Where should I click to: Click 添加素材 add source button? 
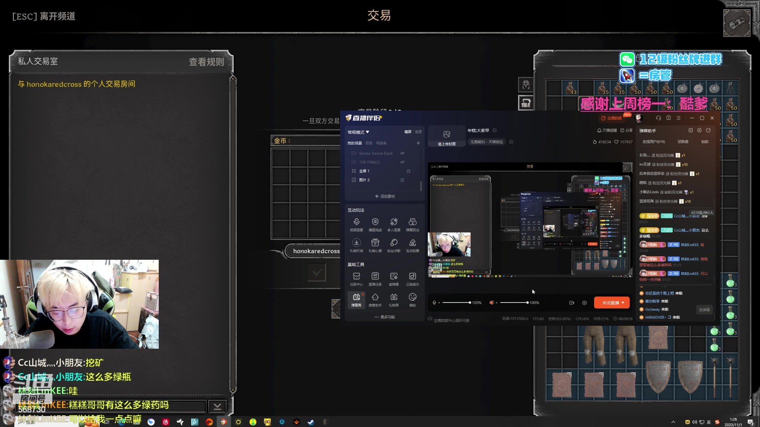(x=384, y=196)
